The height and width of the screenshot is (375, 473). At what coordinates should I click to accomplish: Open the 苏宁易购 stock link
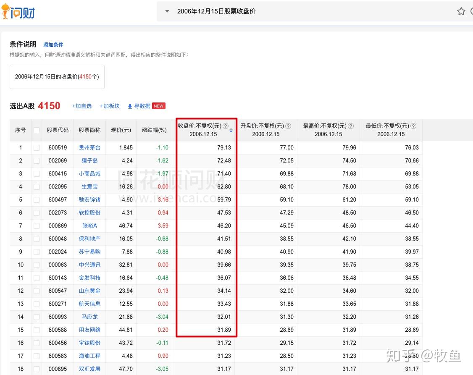tap(89, 252)
